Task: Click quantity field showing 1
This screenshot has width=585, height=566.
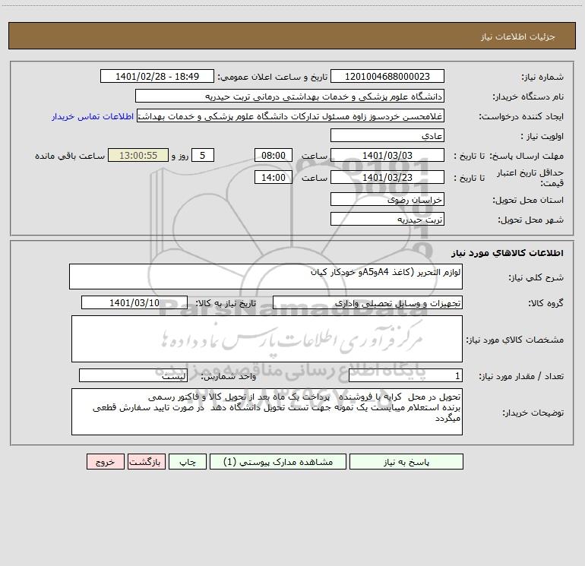Action: 406,376
